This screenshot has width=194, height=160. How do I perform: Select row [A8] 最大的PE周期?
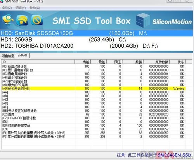[x=94, y=85]
